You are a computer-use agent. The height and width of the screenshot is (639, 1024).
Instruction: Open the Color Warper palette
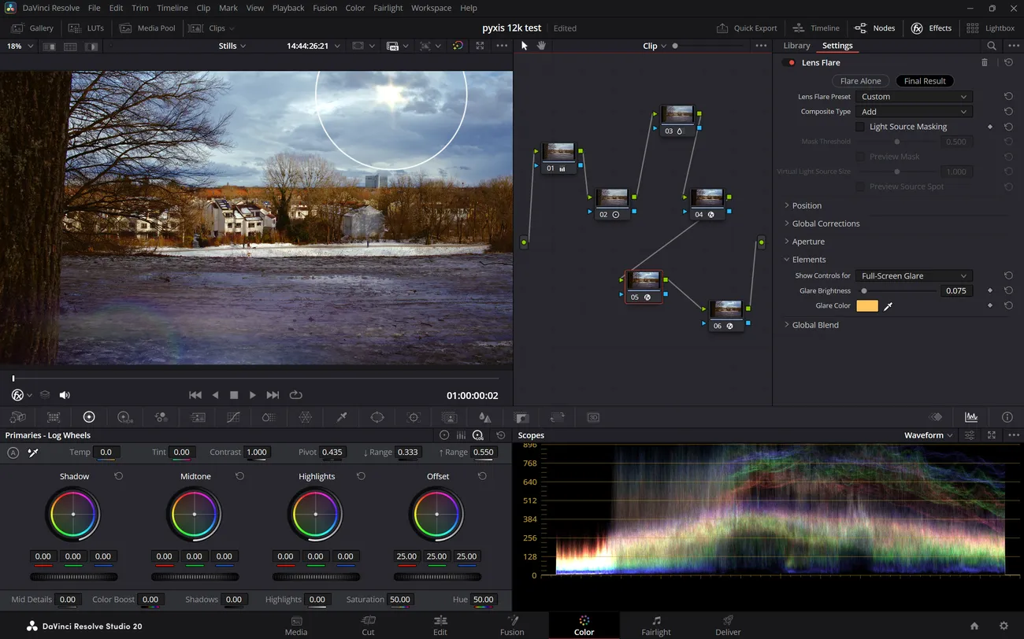point(306,417)
